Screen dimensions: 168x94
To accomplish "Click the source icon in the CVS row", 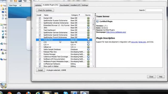I will [x=88, y=42].
